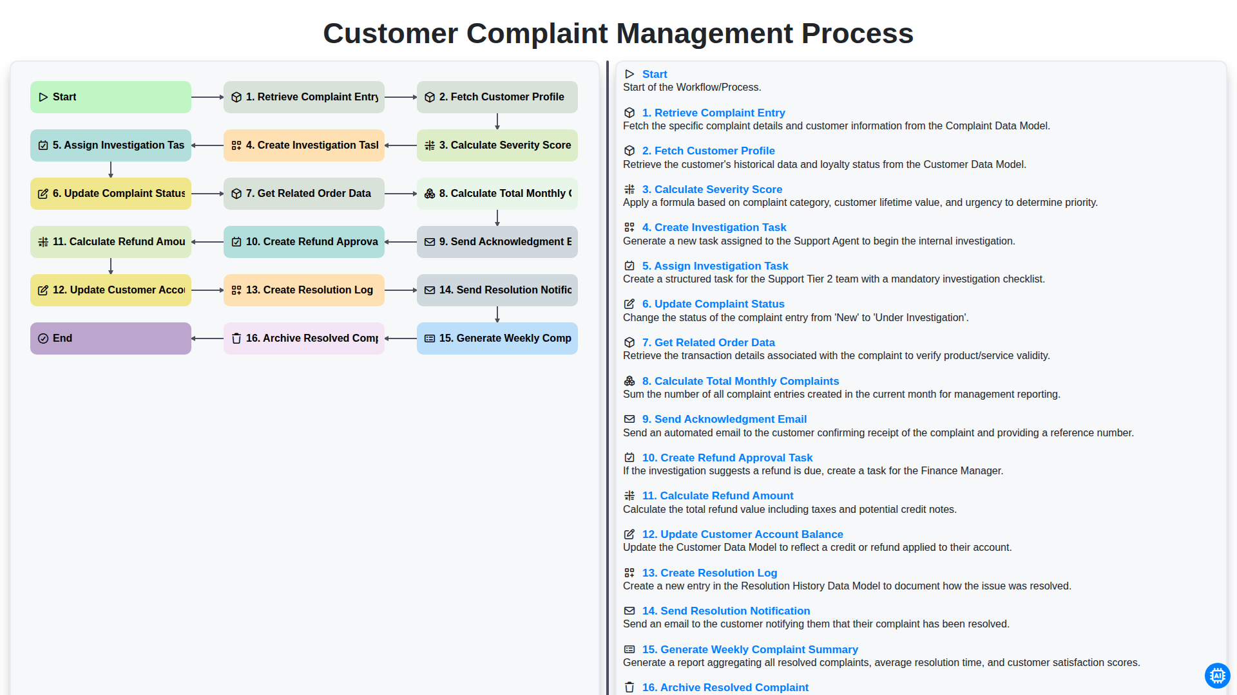The width and height of the screenshot is (1237, 695).
Task: Click the report icon beside Generate Weekly Complaint Summary
Action: (x=629, y=649)
